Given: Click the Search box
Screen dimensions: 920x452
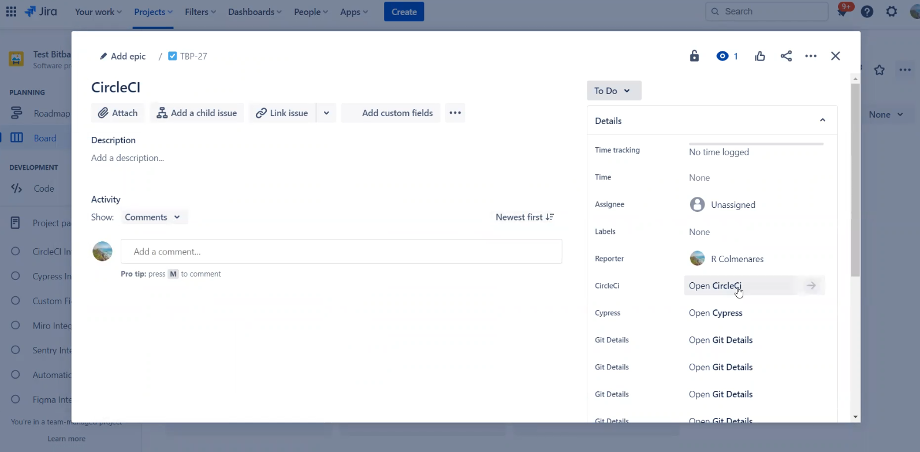Looking at the screenshot, I should click(x=767, y=12).
